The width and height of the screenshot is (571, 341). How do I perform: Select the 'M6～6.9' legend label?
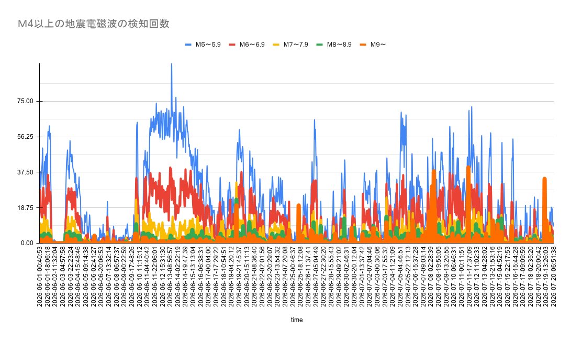point(252,45)
